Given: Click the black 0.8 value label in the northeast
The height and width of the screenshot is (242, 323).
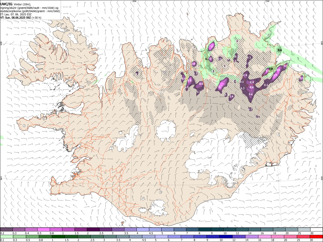Looking at the screenshot, I should pos(271,69).
